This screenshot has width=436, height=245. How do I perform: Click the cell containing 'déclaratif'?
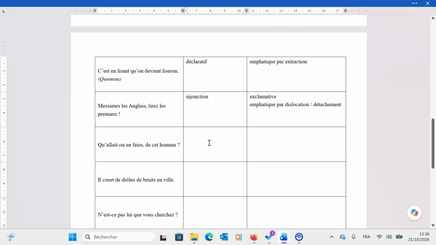click(215, 74)
